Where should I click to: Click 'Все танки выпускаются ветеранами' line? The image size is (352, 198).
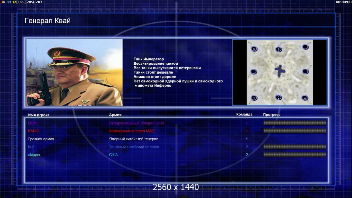tap(167, 68)
